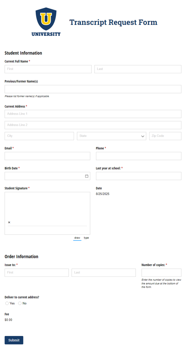This screenshot has height=349, width=186.
Task: Click the Email input field
Action: (47, 156)
